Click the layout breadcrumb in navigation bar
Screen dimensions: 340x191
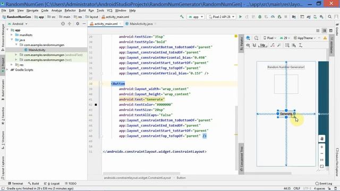[x=92, y=16]
